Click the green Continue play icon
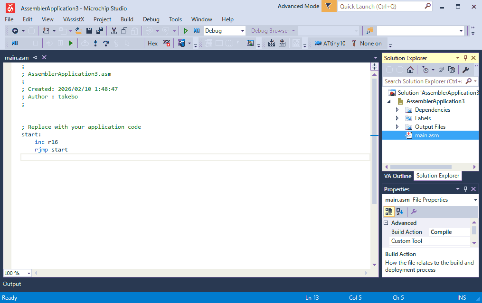Image resolution: width=482 pixels, height=303 pixels. coord(71,43)
